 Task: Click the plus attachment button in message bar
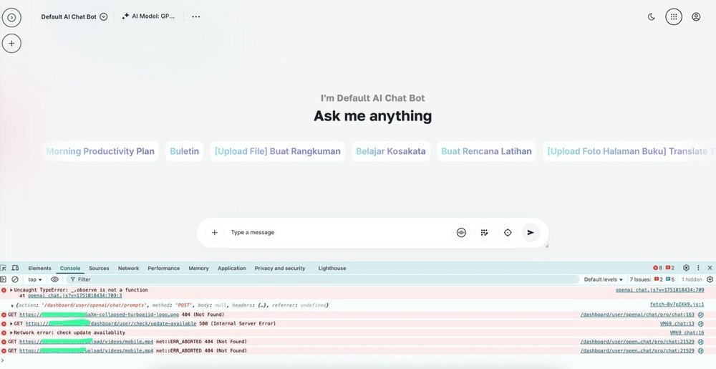214,232
